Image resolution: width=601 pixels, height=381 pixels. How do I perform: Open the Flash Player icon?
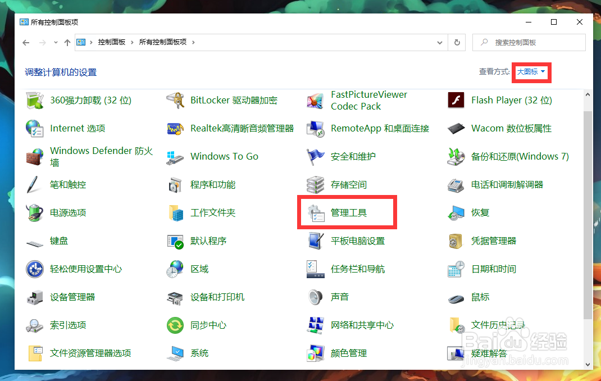click(456, 101)
